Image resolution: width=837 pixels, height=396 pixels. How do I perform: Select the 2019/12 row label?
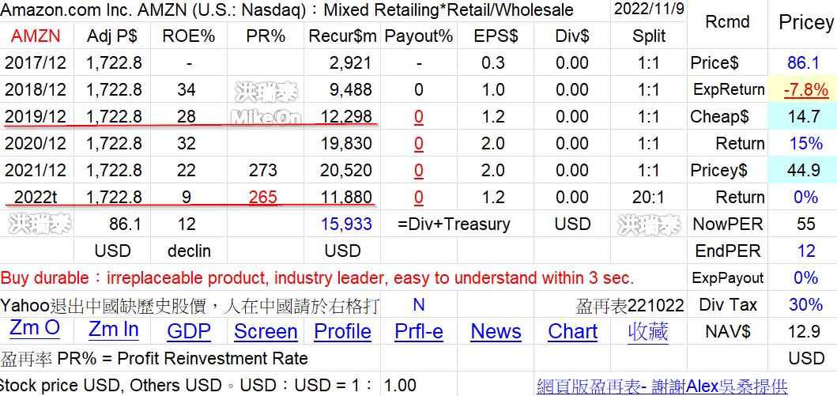(36, 116)
